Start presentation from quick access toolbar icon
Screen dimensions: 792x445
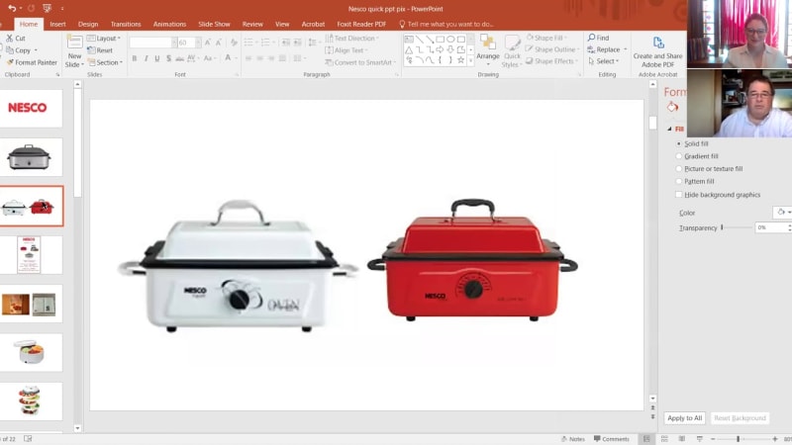(x=47, y=8)
